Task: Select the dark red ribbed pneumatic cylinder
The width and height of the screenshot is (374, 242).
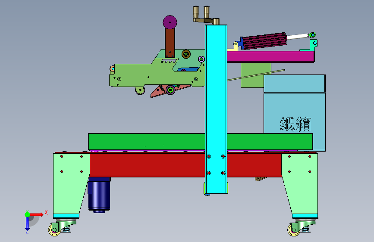Action: click(x=264, y=41)
